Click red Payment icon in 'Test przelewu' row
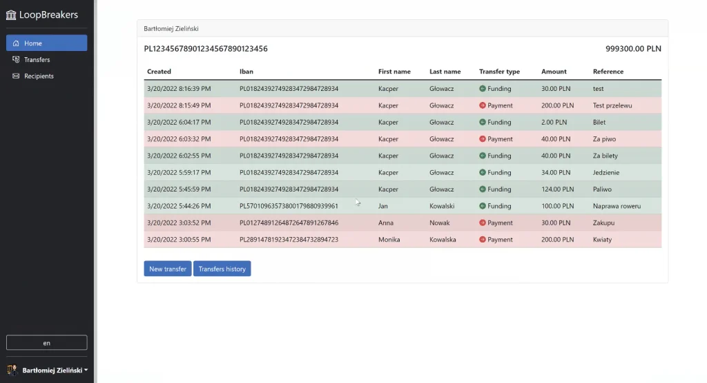707x383 pixels. 483,105
